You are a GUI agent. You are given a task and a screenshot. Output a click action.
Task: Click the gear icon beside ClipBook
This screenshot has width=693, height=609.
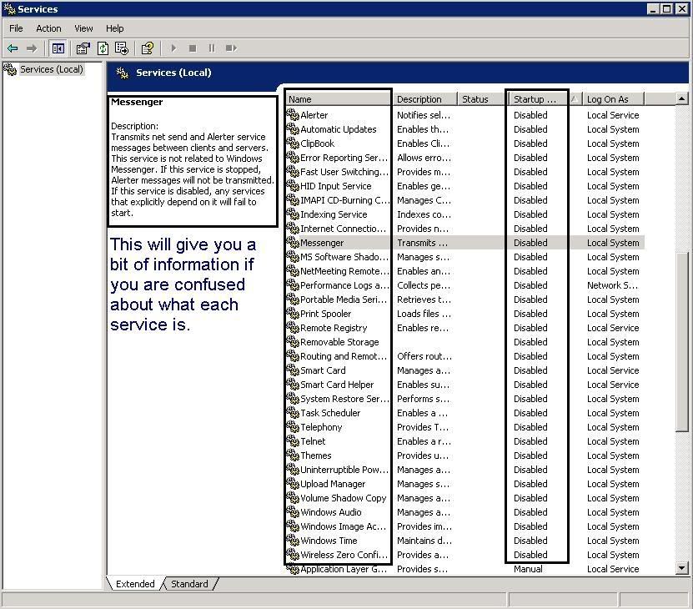(x=293, y=143)
